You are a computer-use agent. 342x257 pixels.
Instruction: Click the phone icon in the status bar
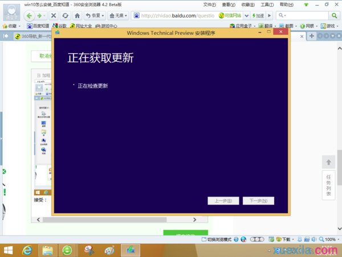300,239
